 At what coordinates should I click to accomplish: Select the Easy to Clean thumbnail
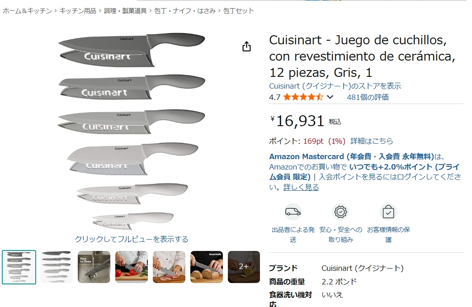pos(94,267)
